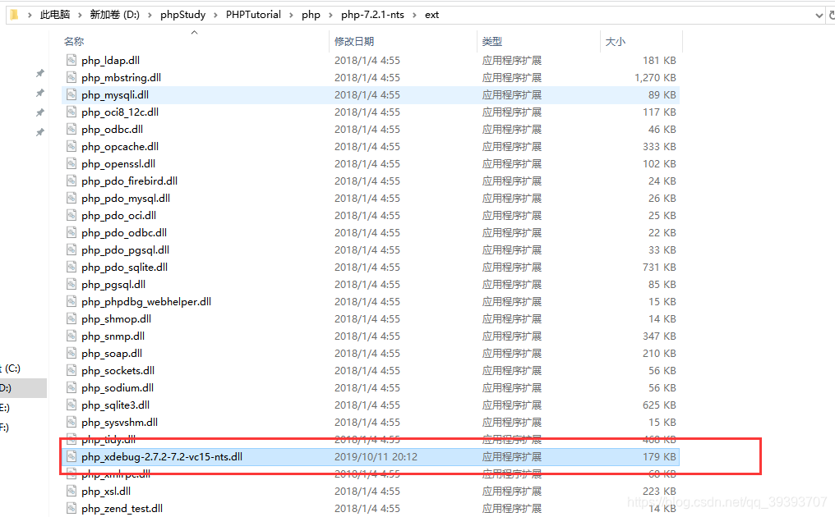The height and width of the screenshot is (517, 835).
Task: Click size 731 KB cell
Action: [x=659, y=267]
